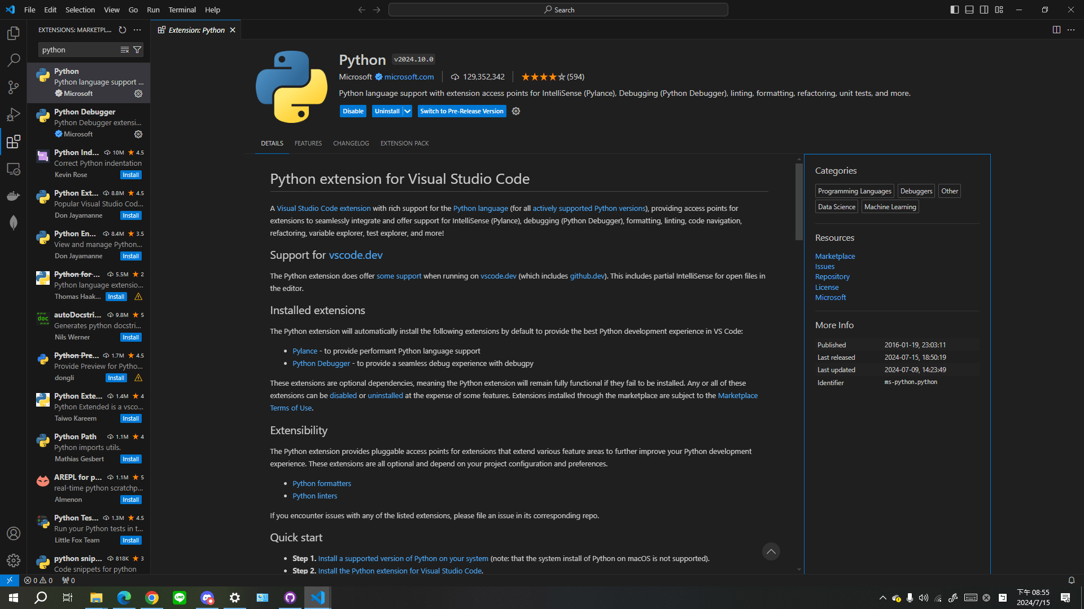Open the Explorer view in activity bar
1084x609 pixels.
tap(14, 33)
